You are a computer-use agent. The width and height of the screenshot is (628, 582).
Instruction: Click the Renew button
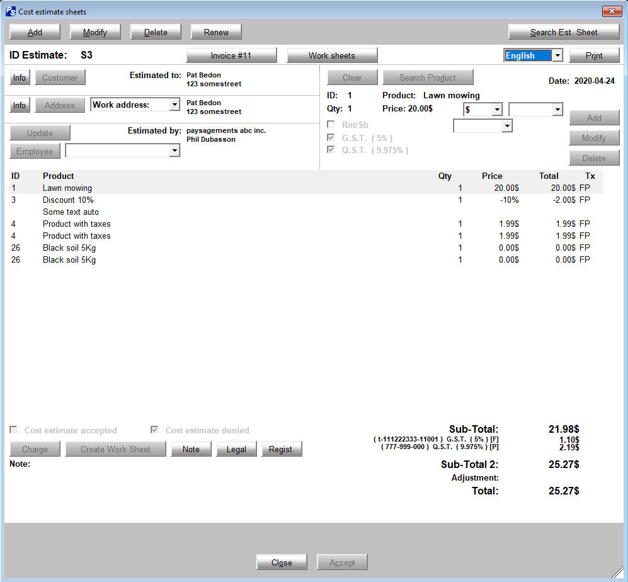pos(216,32)
